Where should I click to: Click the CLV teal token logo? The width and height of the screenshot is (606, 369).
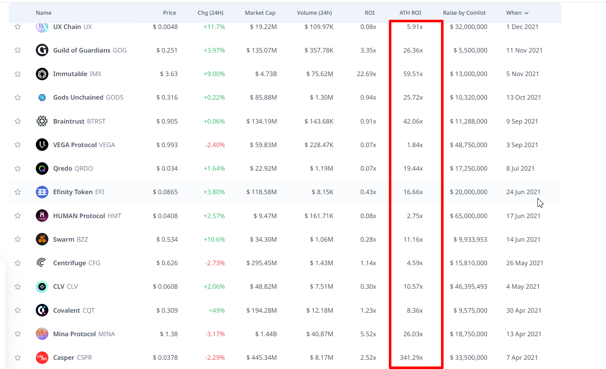pos(42,287)
